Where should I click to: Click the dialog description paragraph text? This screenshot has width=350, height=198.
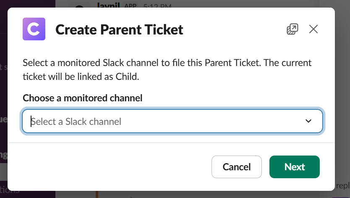point(167,70)
